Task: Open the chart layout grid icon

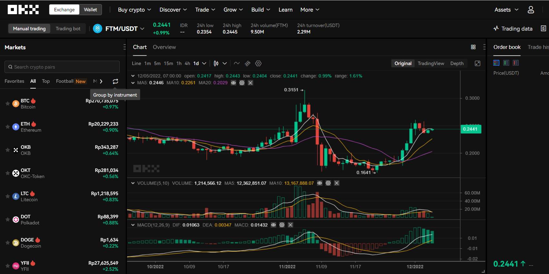Action: coord(473,47)
